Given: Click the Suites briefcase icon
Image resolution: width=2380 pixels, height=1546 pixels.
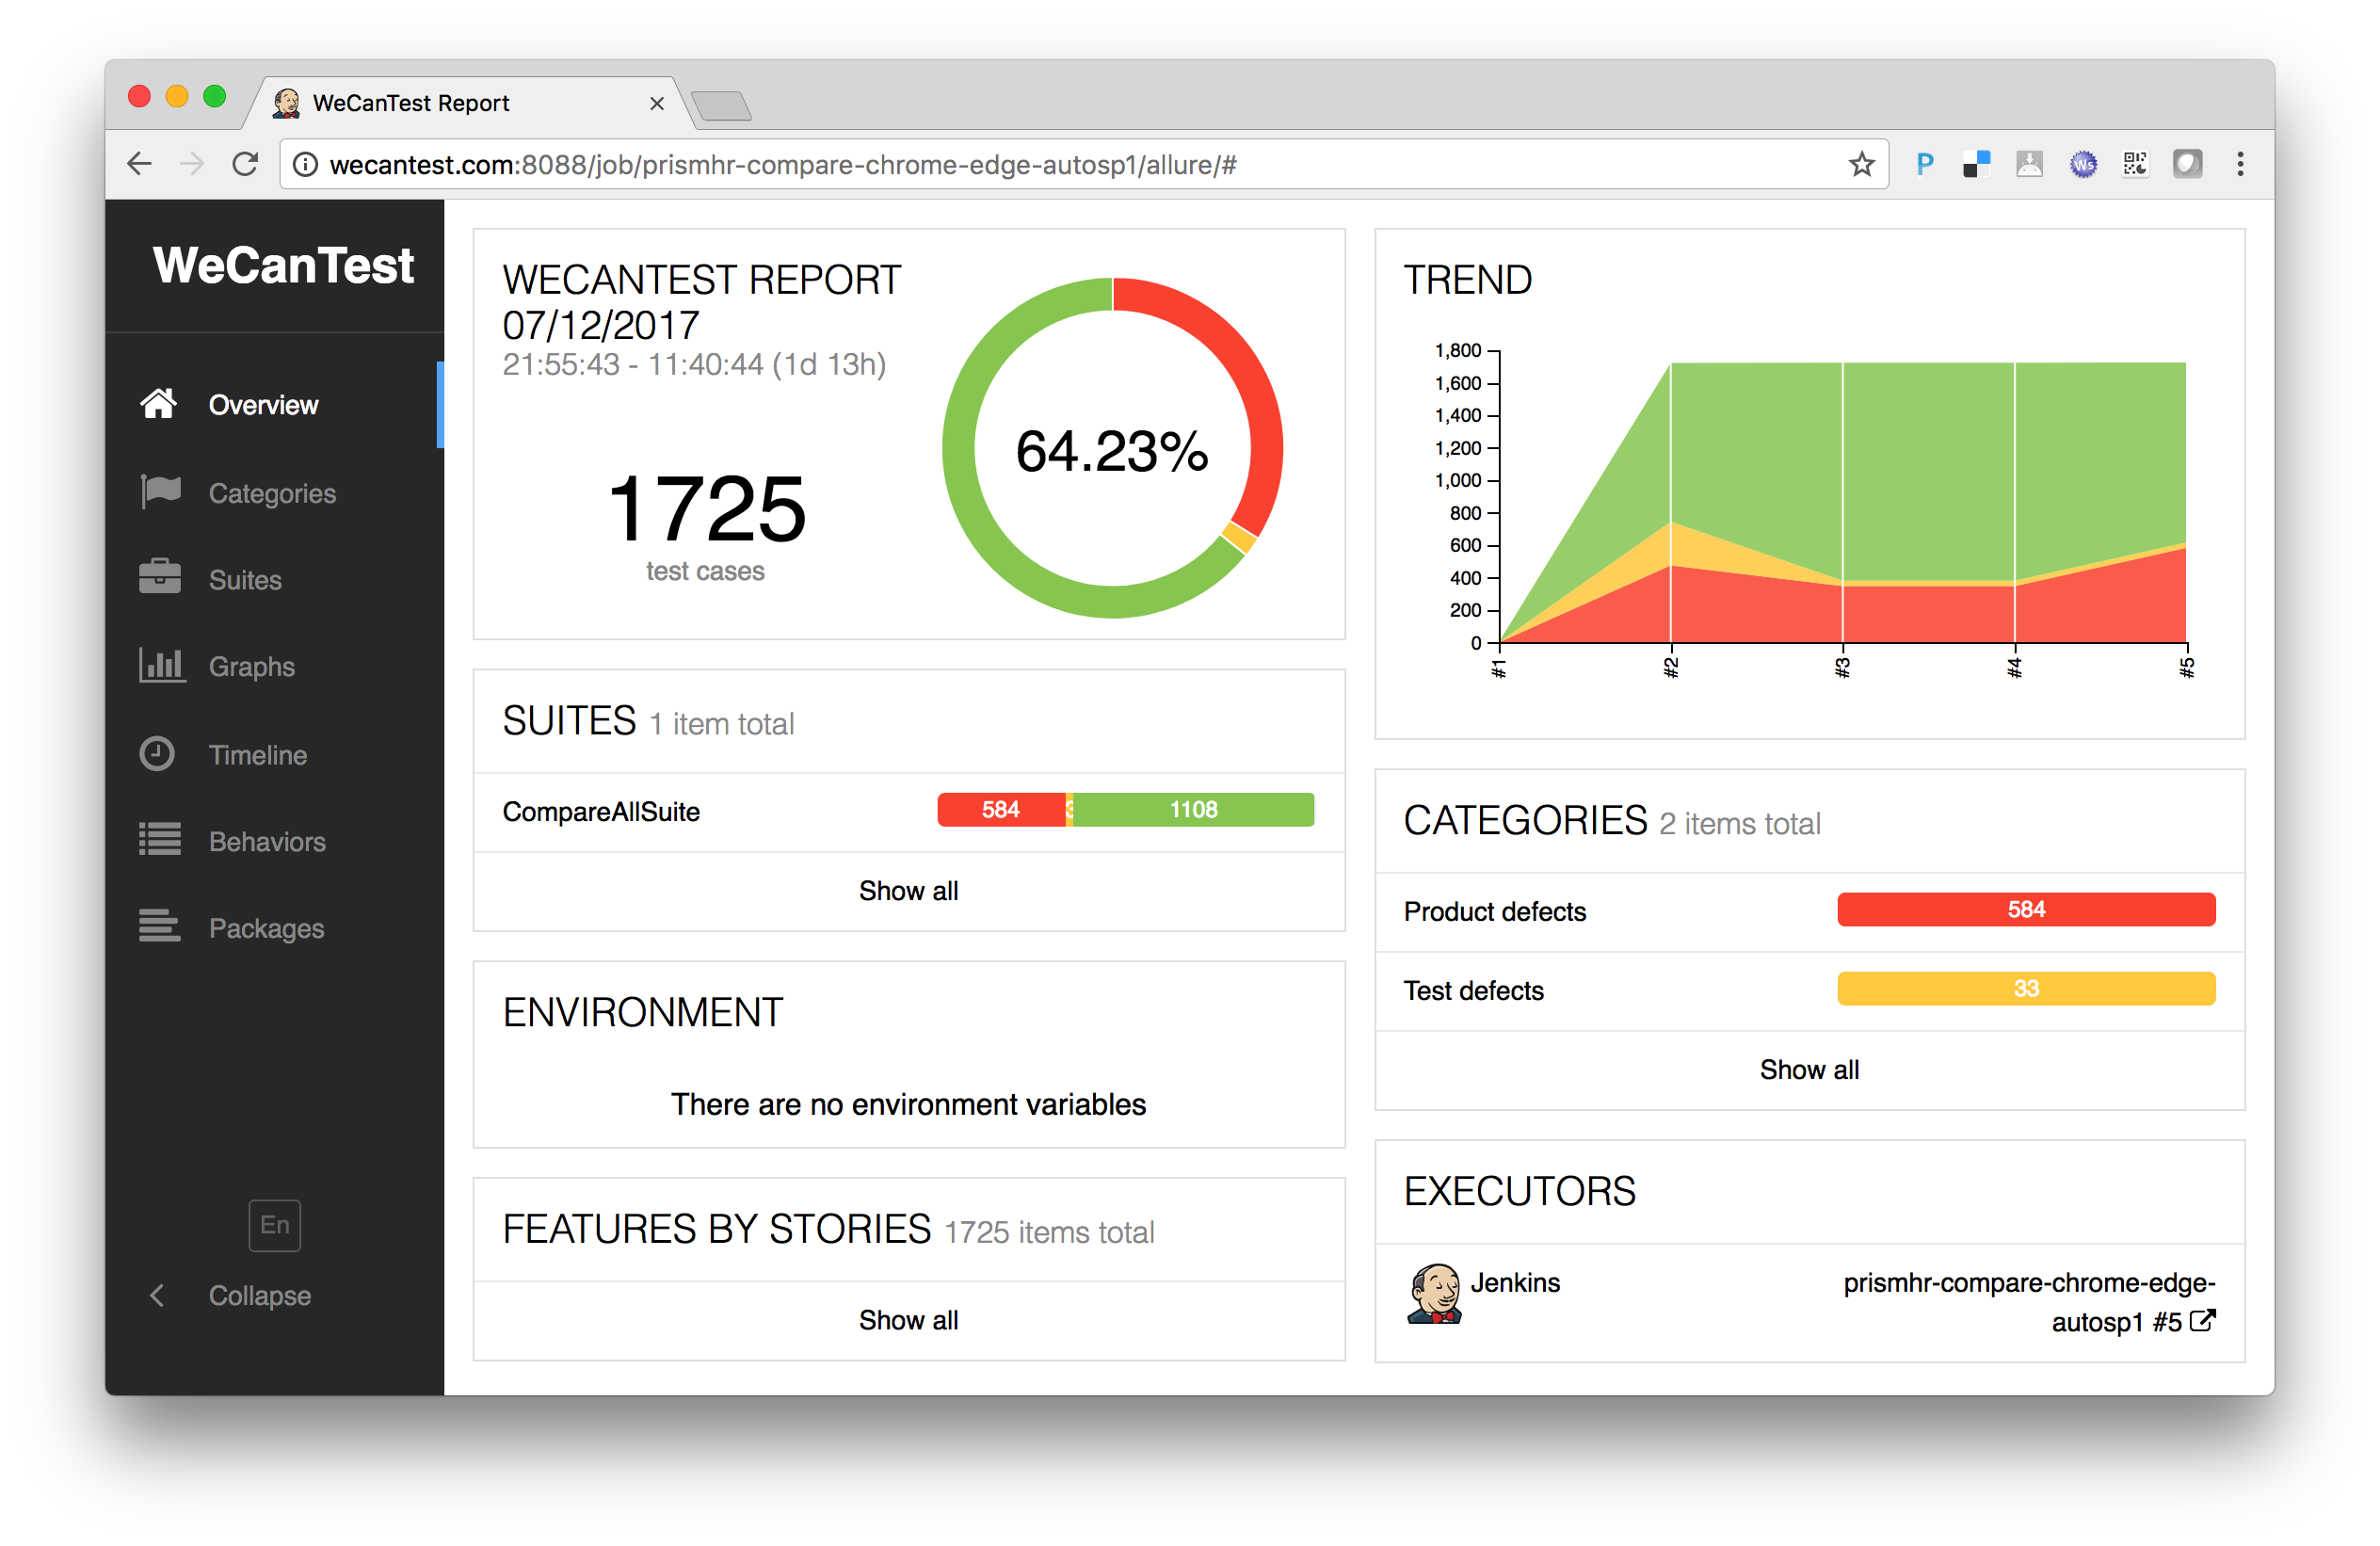Looking at the screenshot, I should pyautogui.click(x=160, y=578).
